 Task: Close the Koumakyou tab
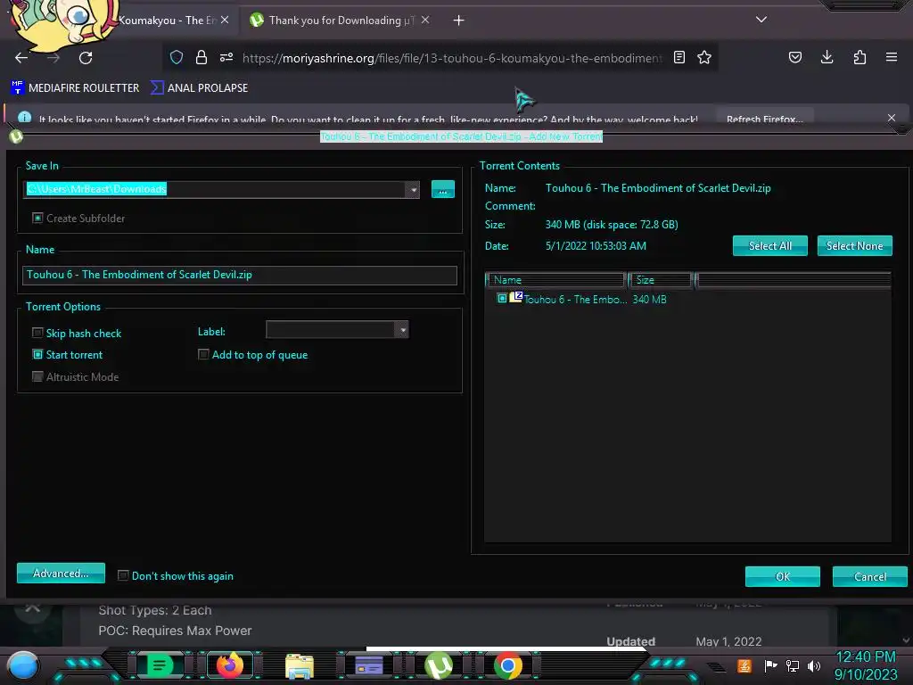click(x=225, y=20)
